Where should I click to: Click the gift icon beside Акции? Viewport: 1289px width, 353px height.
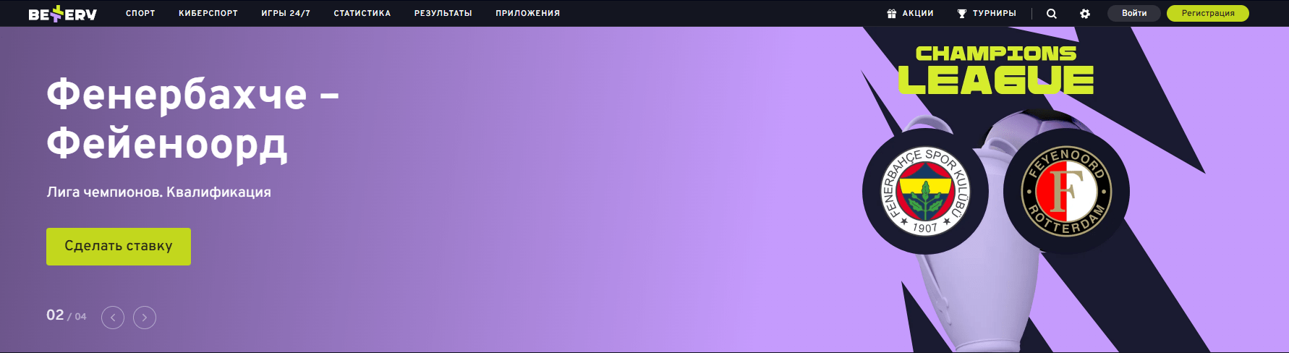(891, 13)
